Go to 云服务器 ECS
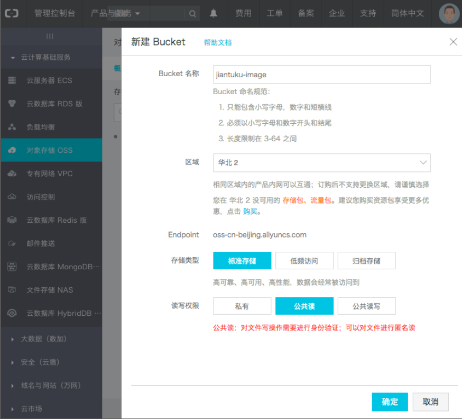 pyautogui.click(x=49, y=80)
